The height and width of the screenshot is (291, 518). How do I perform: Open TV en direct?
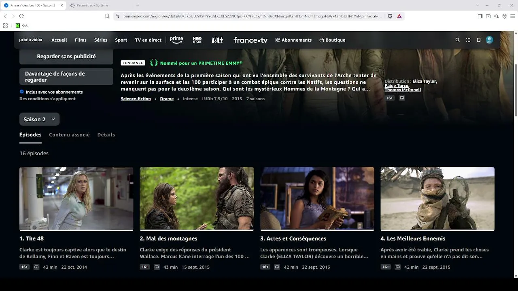pyautogui.click(x=148, y=40)
